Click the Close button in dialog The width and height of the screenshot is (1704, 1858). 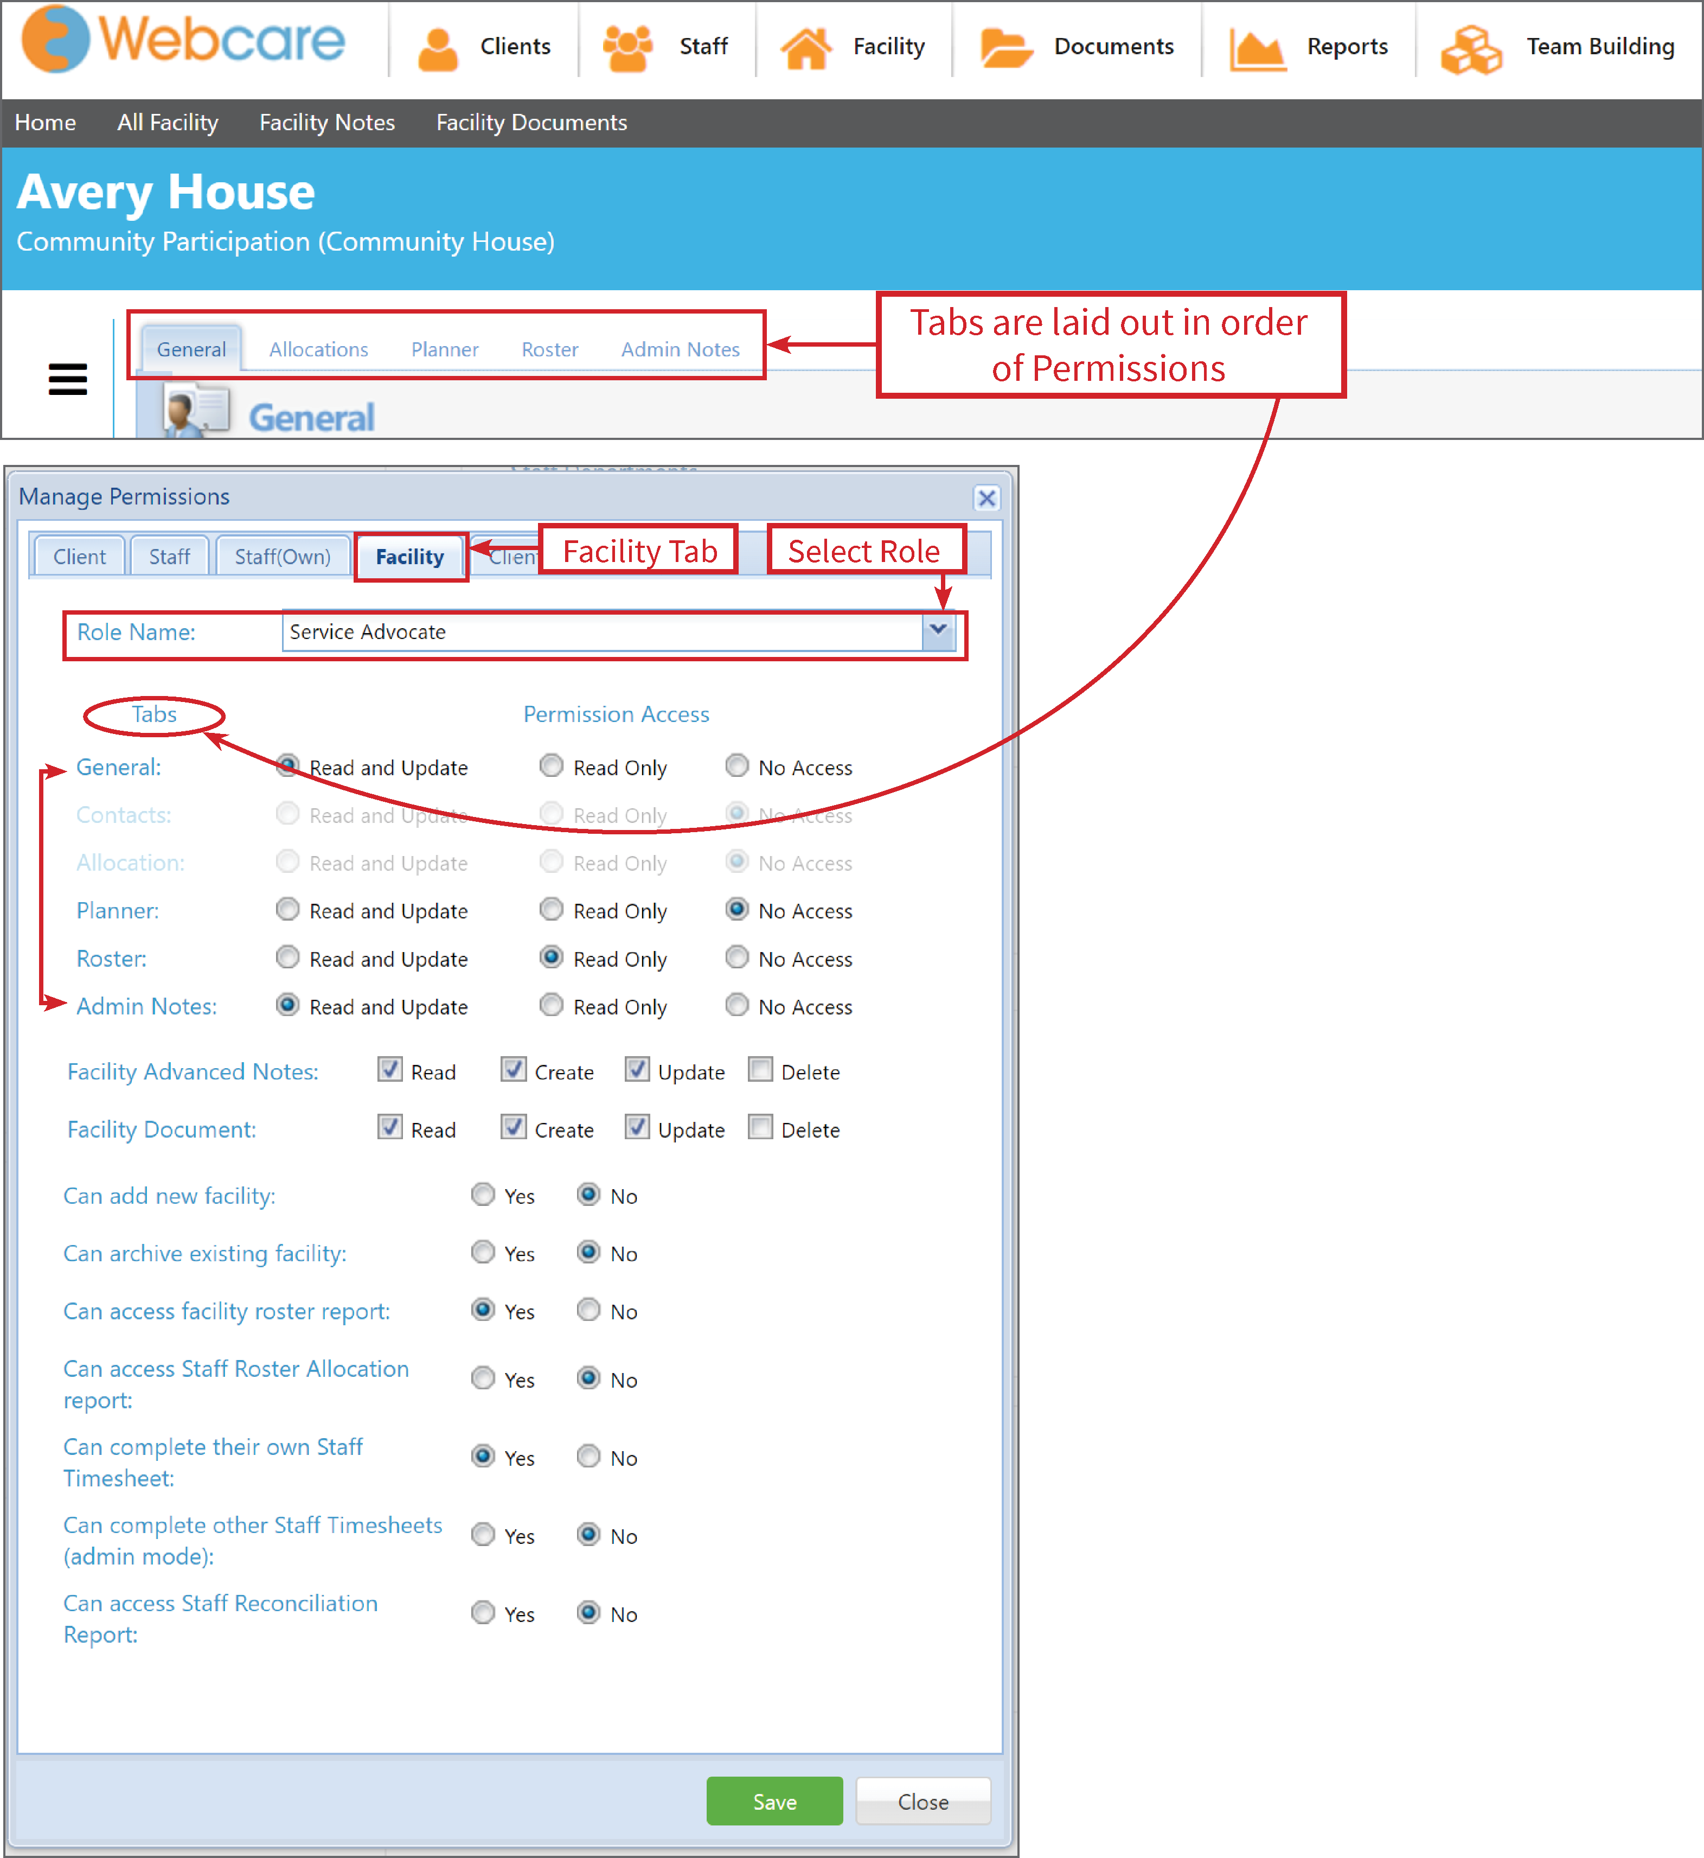(922, 1801)
